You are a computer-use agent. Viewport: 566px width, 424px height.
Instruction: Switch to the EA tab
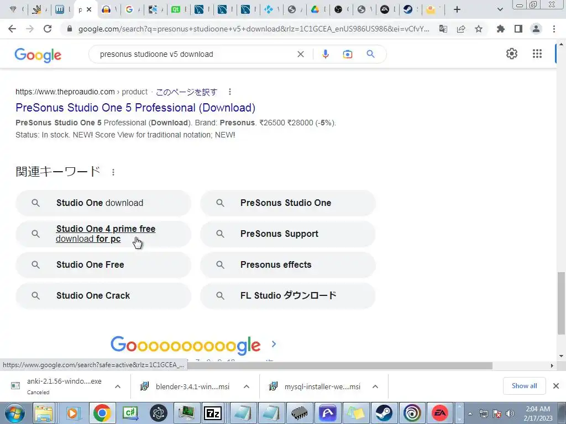(385, 9)
